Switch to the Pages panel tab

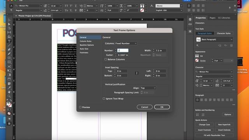coord(212,18)
